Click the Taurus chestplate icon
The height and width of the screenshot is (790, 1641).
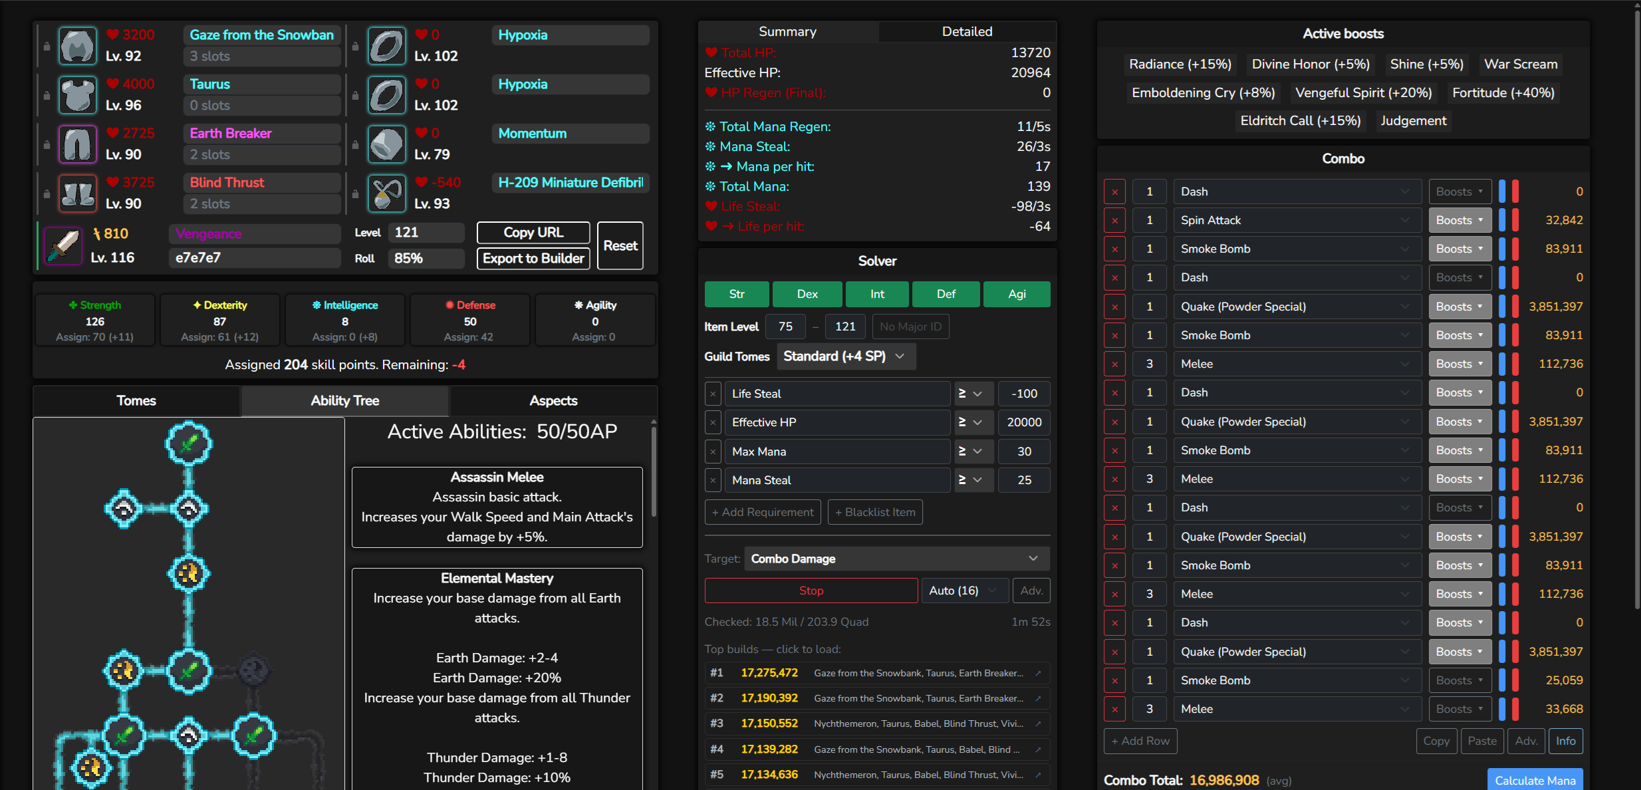pyautogui.click(x=78, y=94)
